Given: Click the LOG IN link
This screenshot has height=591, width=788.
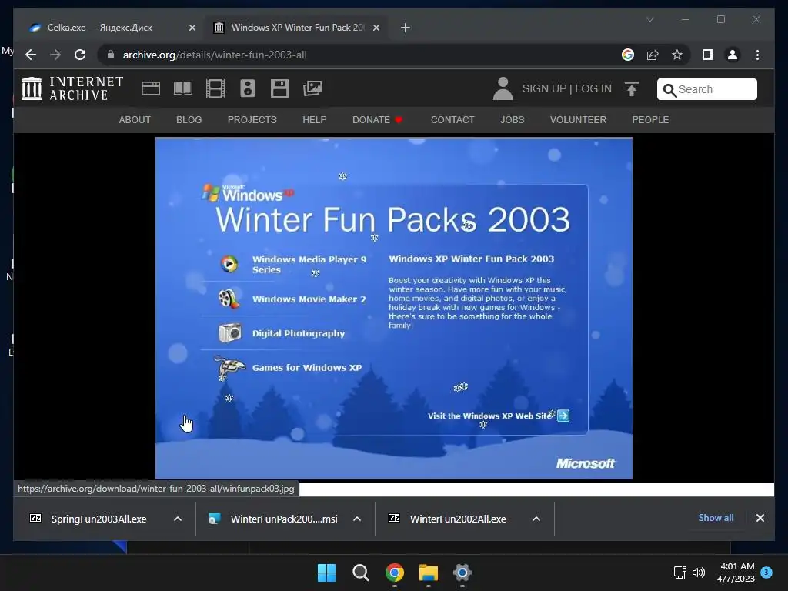Looking at the screenshot, I should 593,88.
